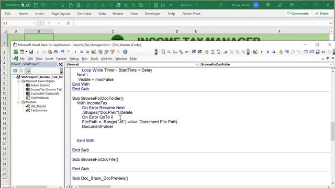Collapse the Microsoft Excel Objects folder

click(x=19, y=81)
